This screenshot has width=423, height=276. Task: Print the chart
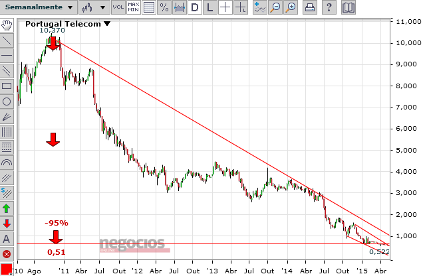[310, 7]
